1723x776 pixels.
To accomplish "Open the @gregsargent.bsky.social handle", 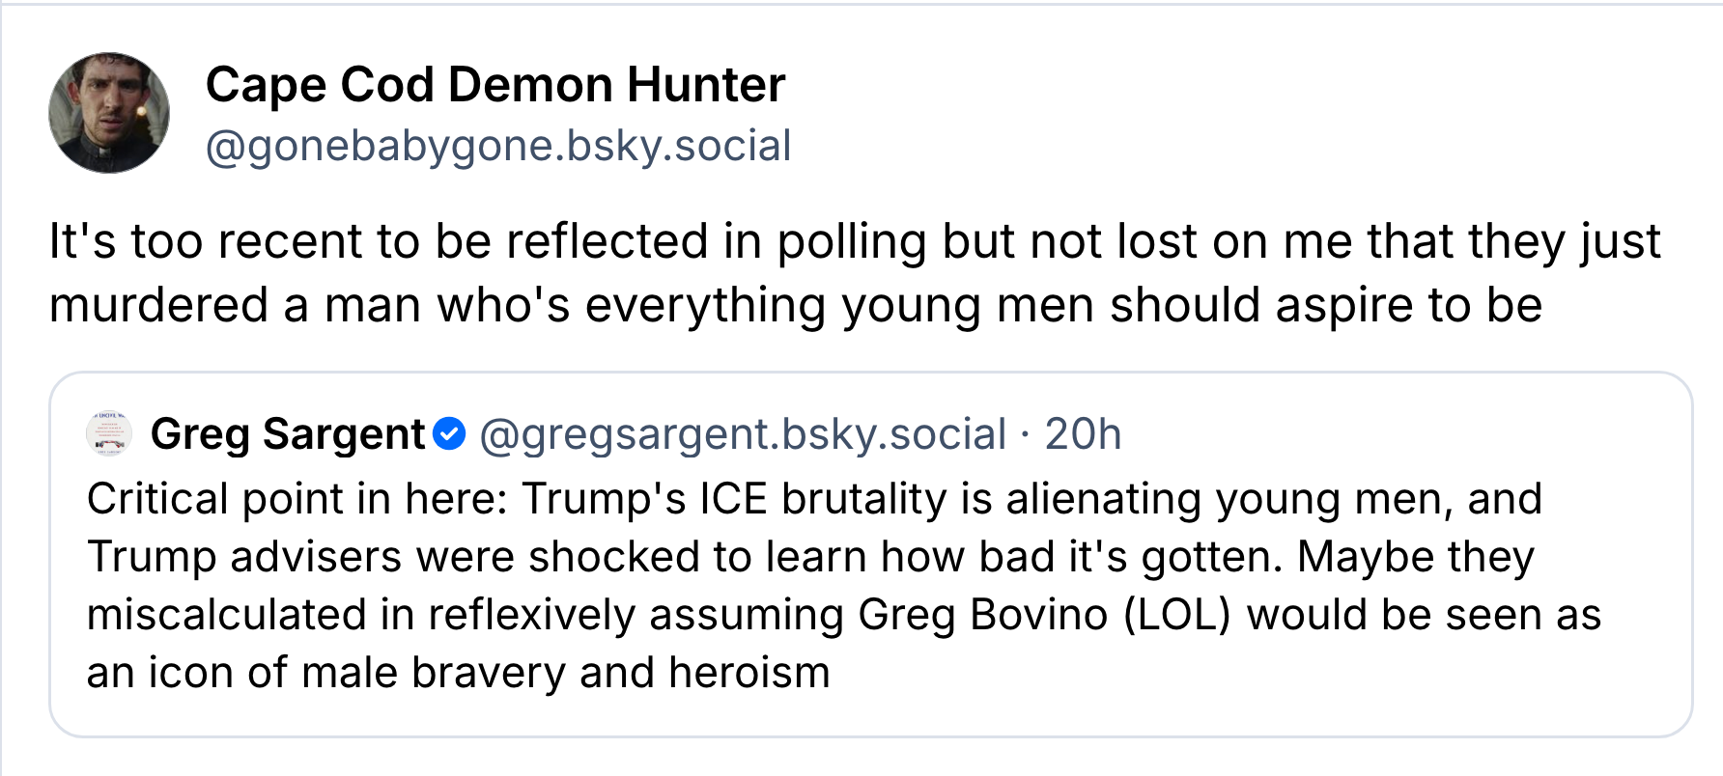I will coord(743,434).
